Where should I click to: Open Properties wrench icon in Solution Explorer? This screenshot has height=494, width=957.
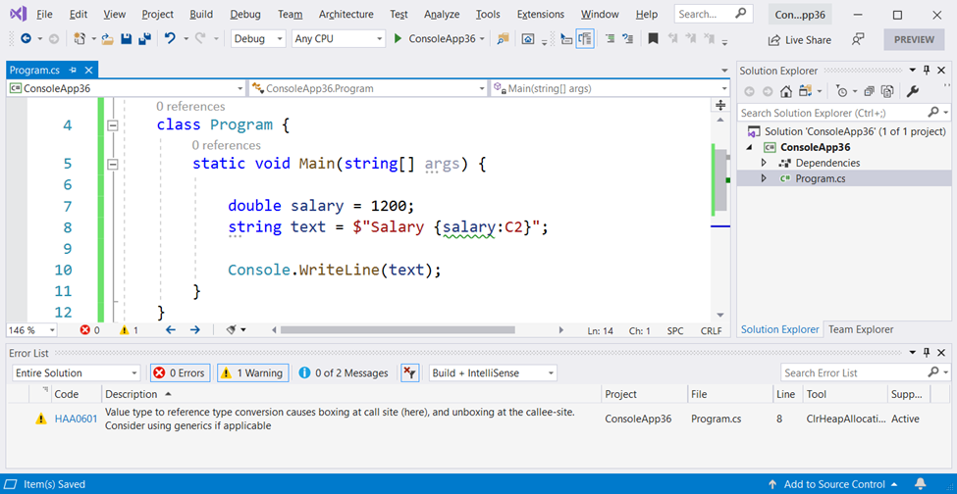coord(912,91)
